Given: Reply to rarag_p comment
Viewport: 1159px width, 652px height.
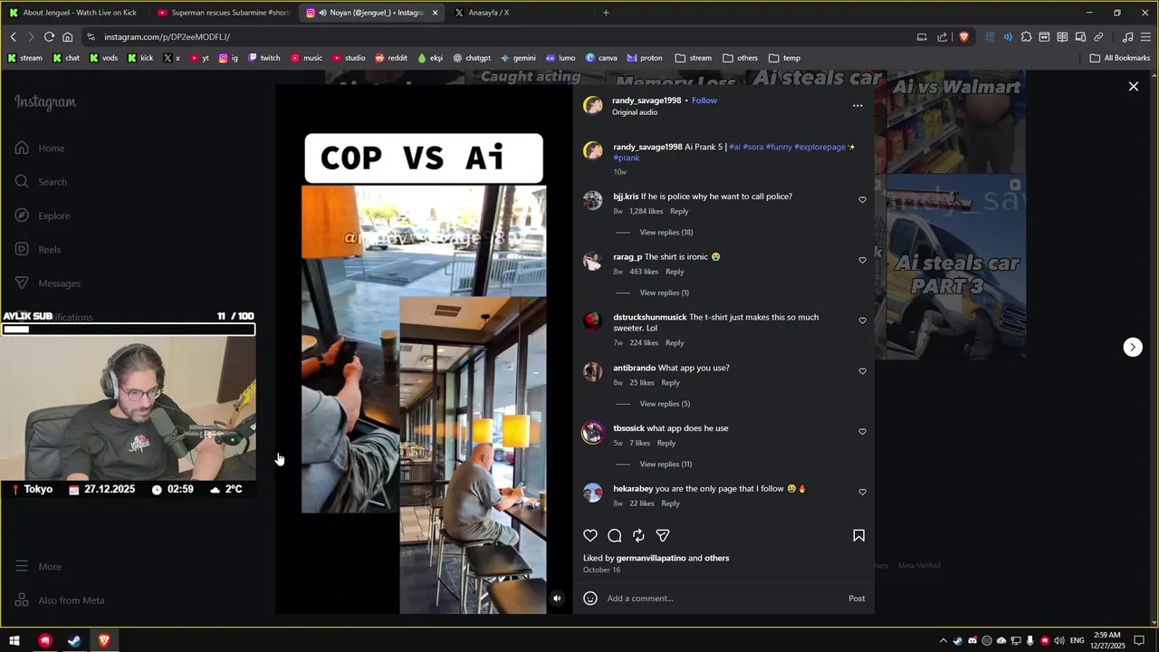Looking at the screenshot, I should pos(675,272).
